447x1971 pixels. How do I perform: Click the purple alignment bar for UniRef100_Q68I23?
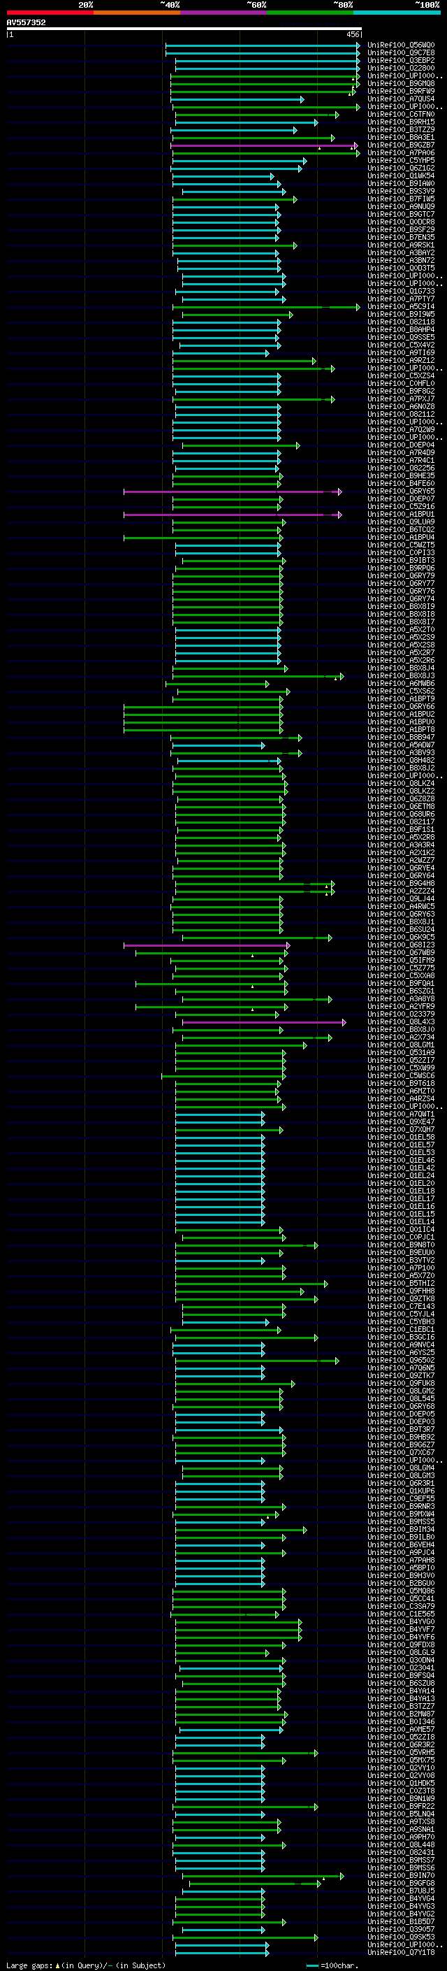pos(207,946)
